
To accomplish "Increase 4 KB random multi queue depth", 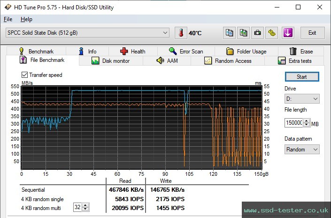I will pos(85,205).
